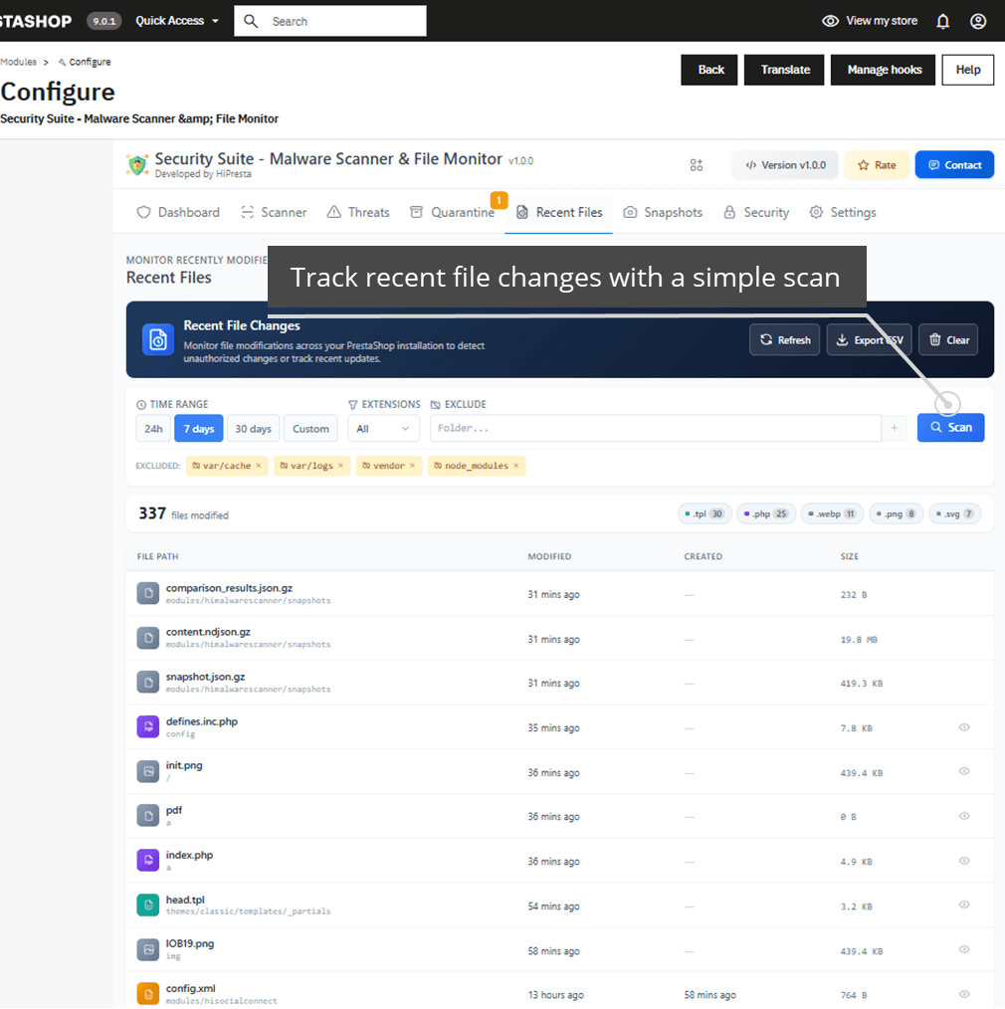This screenshot has height=1009, width=1005.
Task: Click file icon of content.ndjson.gz
Action: pyautogui.click(x=148, y=638)
